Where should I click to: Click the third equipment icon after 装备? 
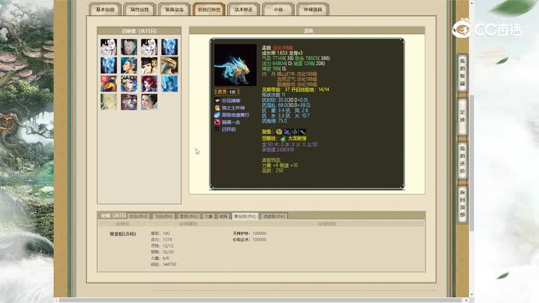(295, 132)
